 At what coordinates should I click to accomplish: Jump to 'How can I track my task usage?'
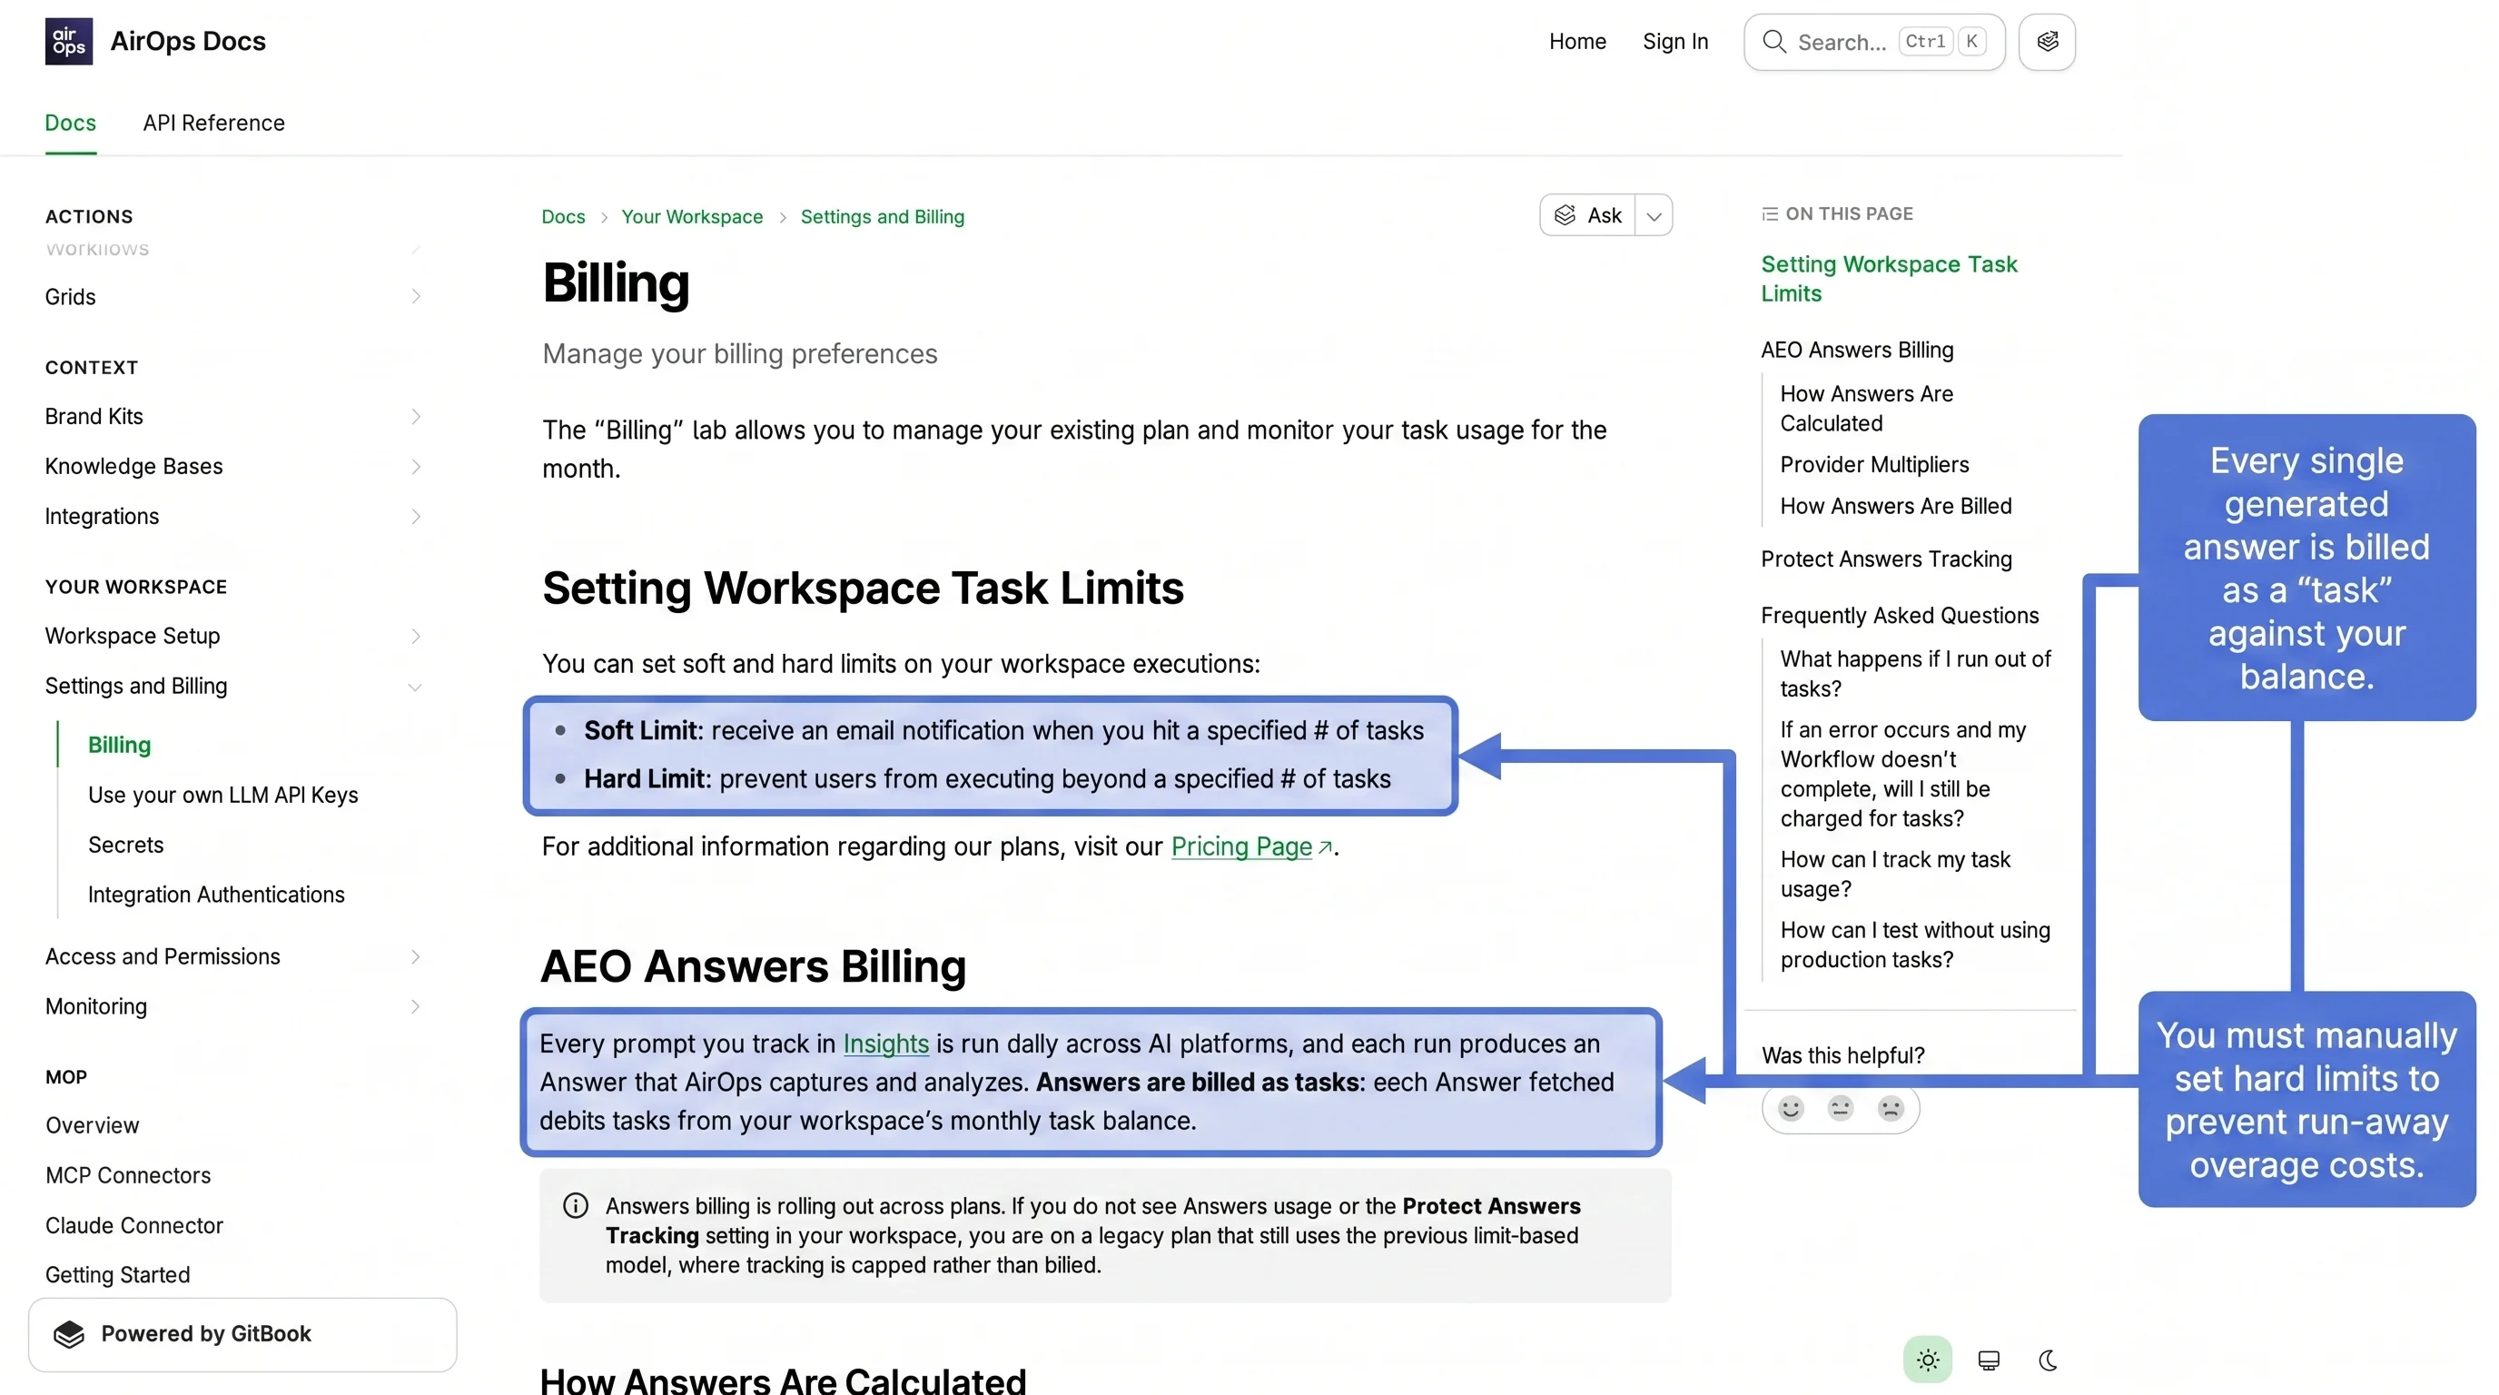pos(1894,874)
